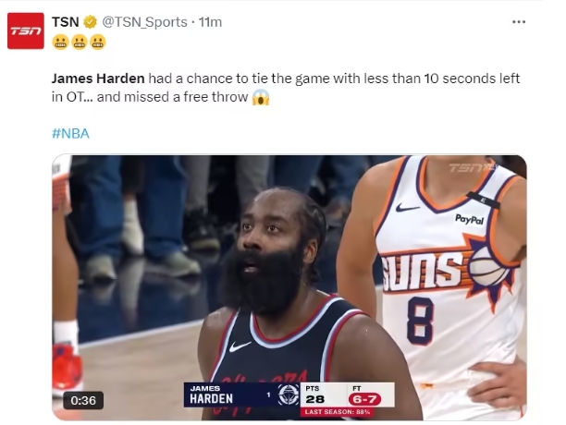This screenshot has height=425, width=566.
Task: Click the first grimacing emoji
Action: 60,42
